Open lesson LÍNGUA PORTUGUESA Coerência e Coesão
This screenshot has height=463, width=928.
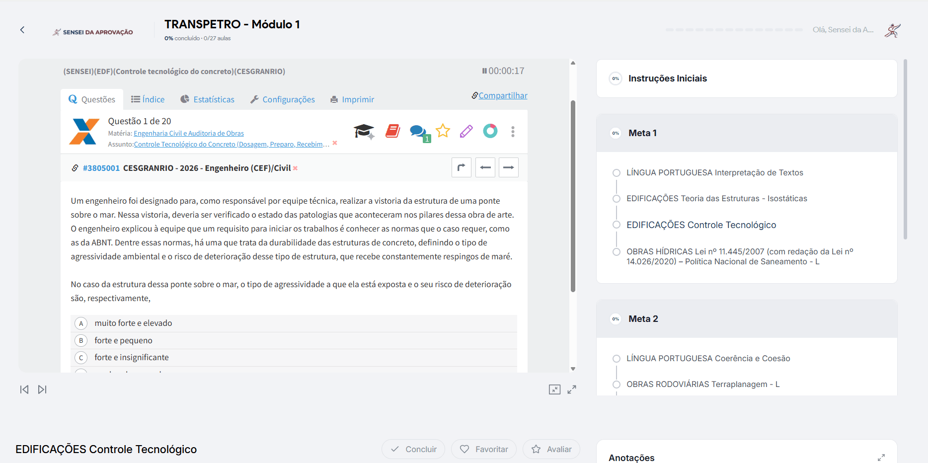click(708, 359)
